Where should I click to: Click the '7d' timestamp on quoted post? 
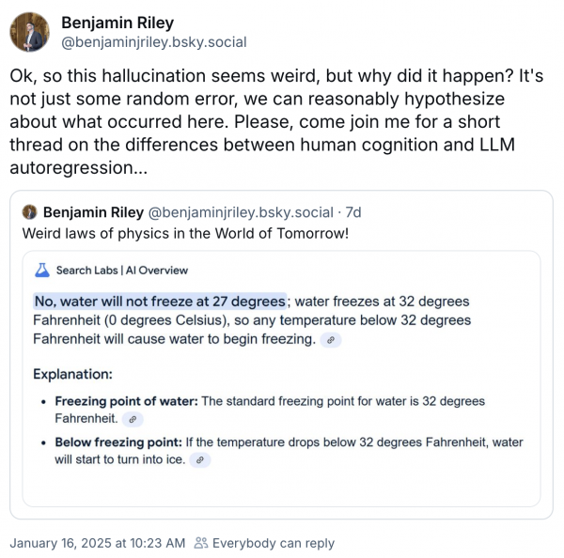[353, 211]
